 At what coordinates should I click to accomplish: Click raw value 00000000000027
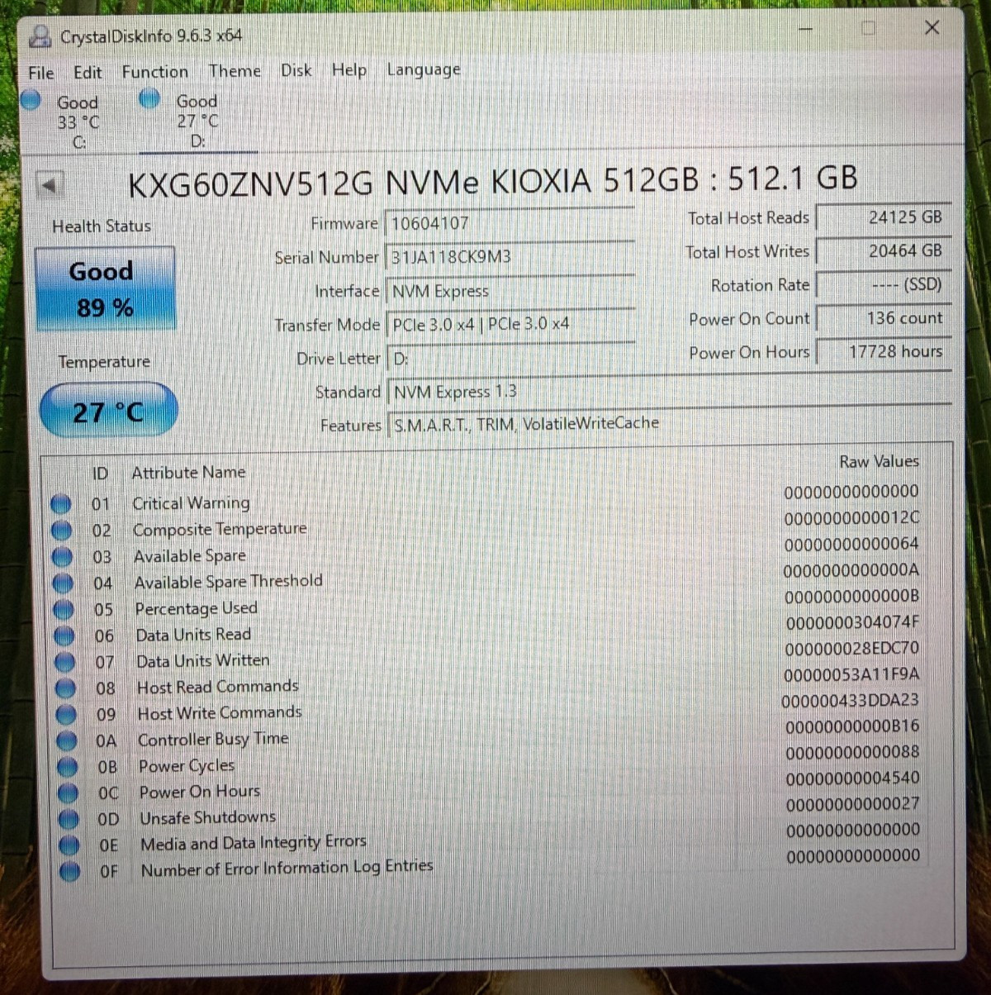pyautogui.click(x=852, y=804)
